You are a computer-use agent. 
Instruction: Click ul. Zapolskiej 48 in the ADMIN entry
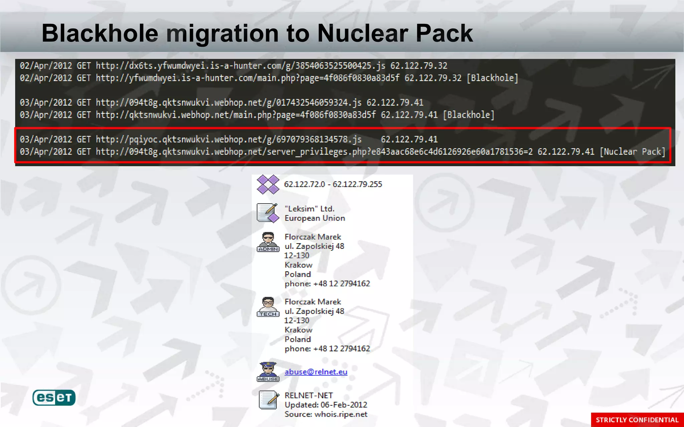pyautogui.click(x=314, y=246)
